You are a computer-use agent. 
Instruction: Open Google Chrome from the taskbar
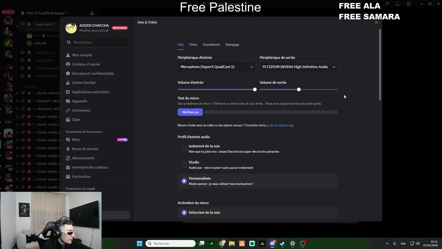(x=222, y=243)
